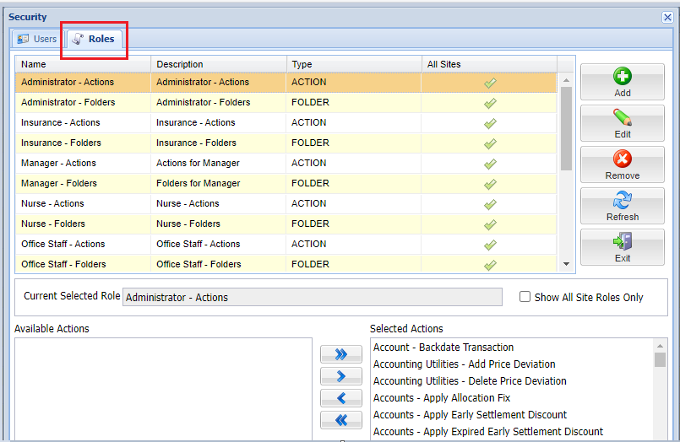Click Selected Actions scrollbar thumb
Screen dimensions: 680x442
point(660,359)
